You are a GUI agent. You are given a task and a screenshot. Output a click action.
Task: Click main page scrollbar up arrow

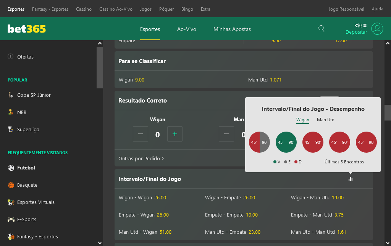(388, 43)
